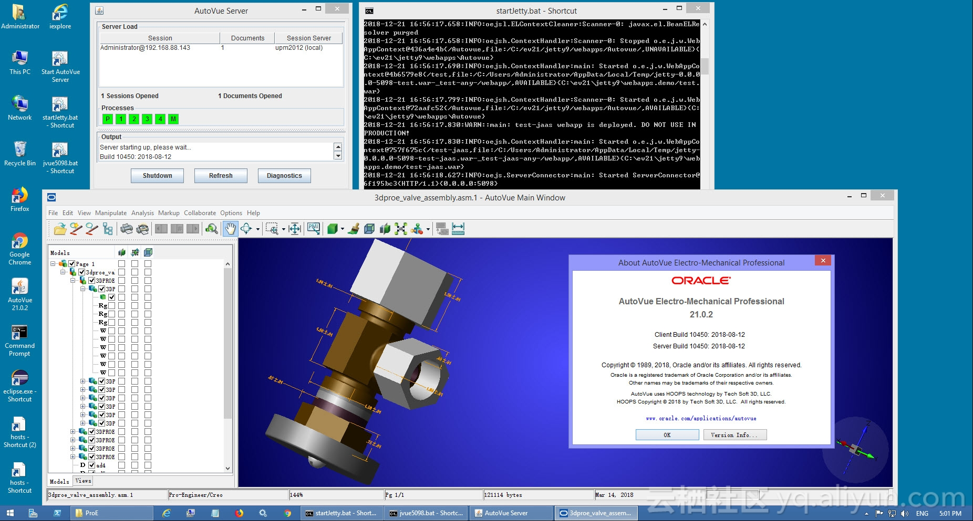
Task: Open the Rotate tool dropdown arrow
Action: tap(257, 229)
